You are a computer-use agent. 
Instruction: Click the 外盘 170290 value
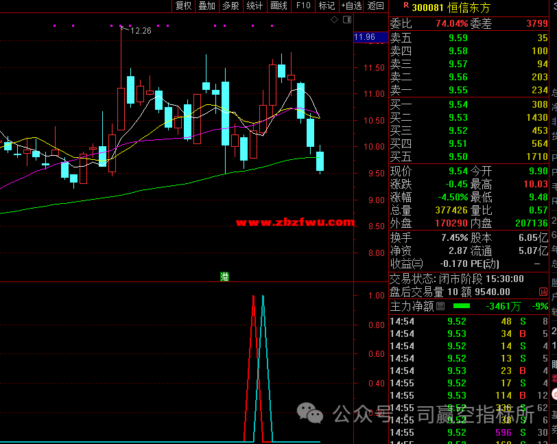451,223
